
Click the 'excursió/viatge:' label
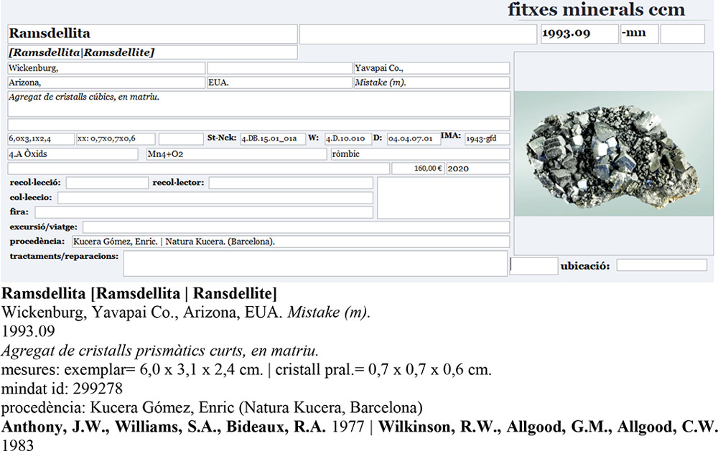click(x=44, y=227)
